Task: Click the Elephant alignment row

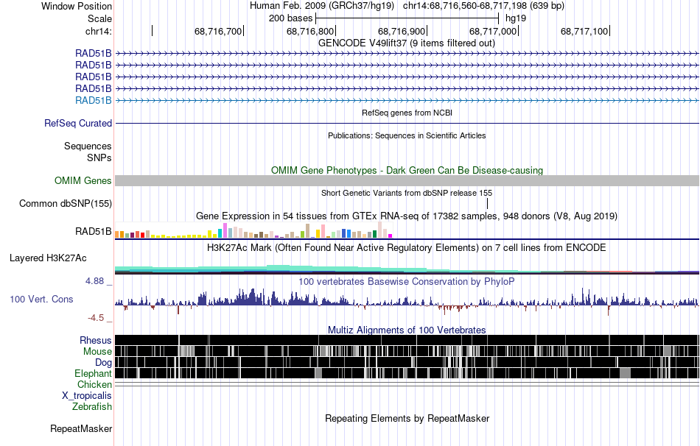Action: coord(407,373)
